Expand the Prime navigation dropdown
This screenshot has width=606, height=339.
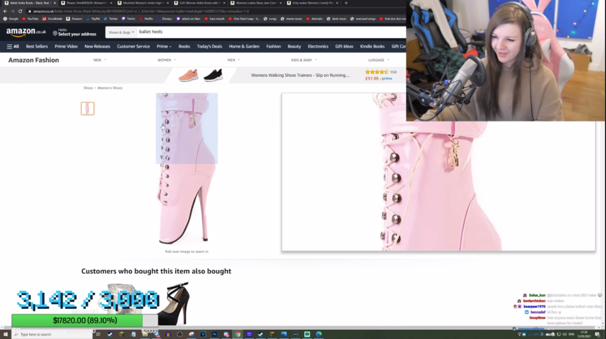(164, 46)
